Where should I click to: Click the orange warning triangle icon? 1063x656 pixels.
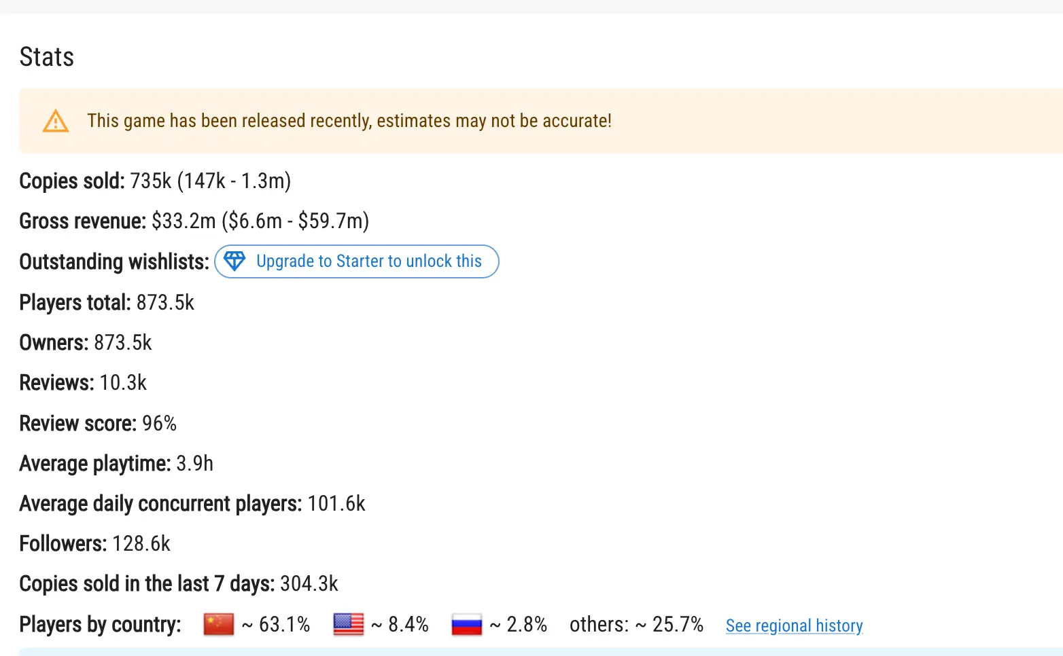[56, 122]
